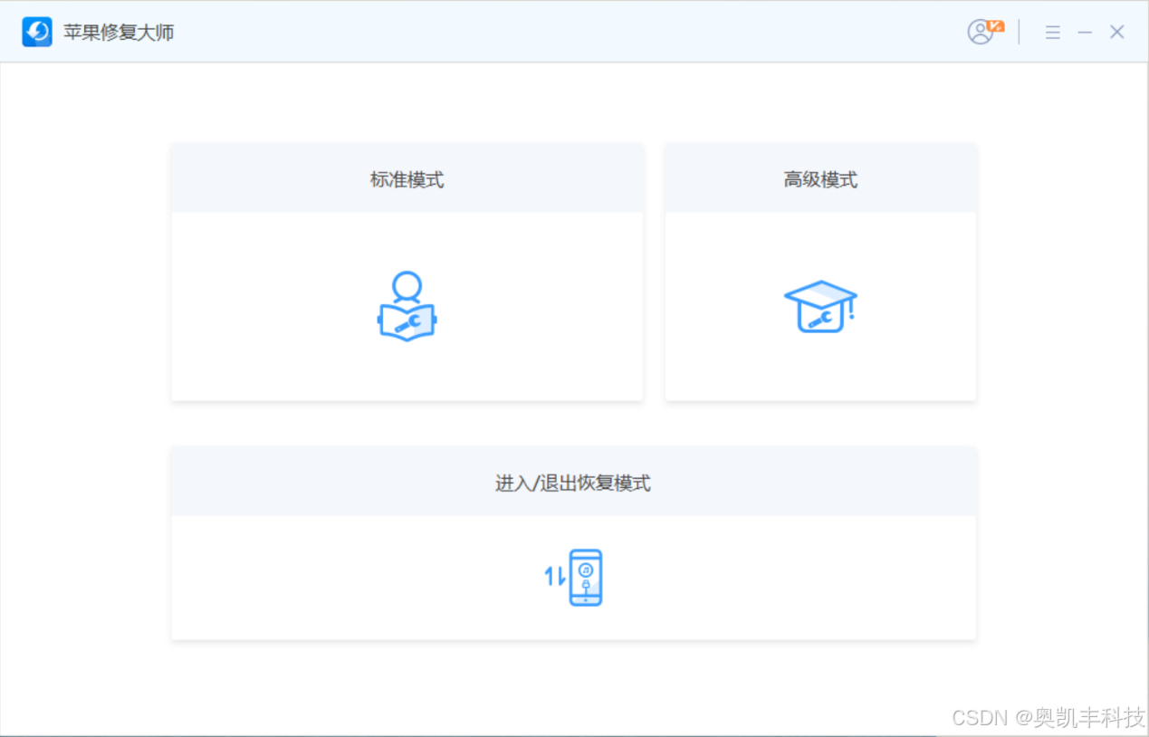The height and width of the screenshot is (737, 1149).
Task: Click the advanced mode graduation cap icon
Action: pos(820,307)
